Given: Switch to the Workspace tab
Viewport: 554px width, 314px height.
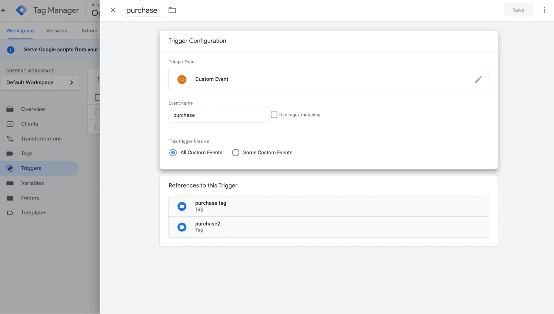Looking at the screenshot, I should point(20,31).
